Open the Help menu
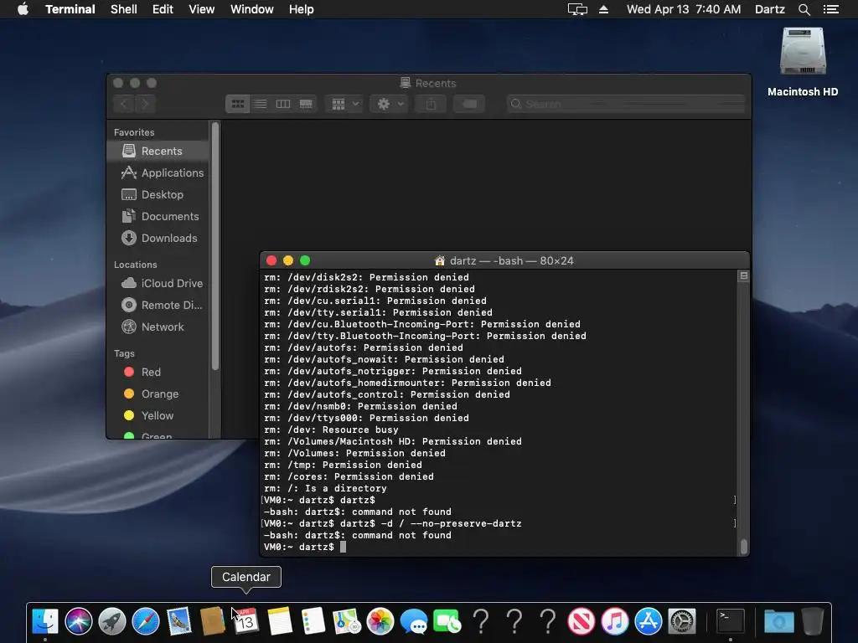 pos(301,9)
